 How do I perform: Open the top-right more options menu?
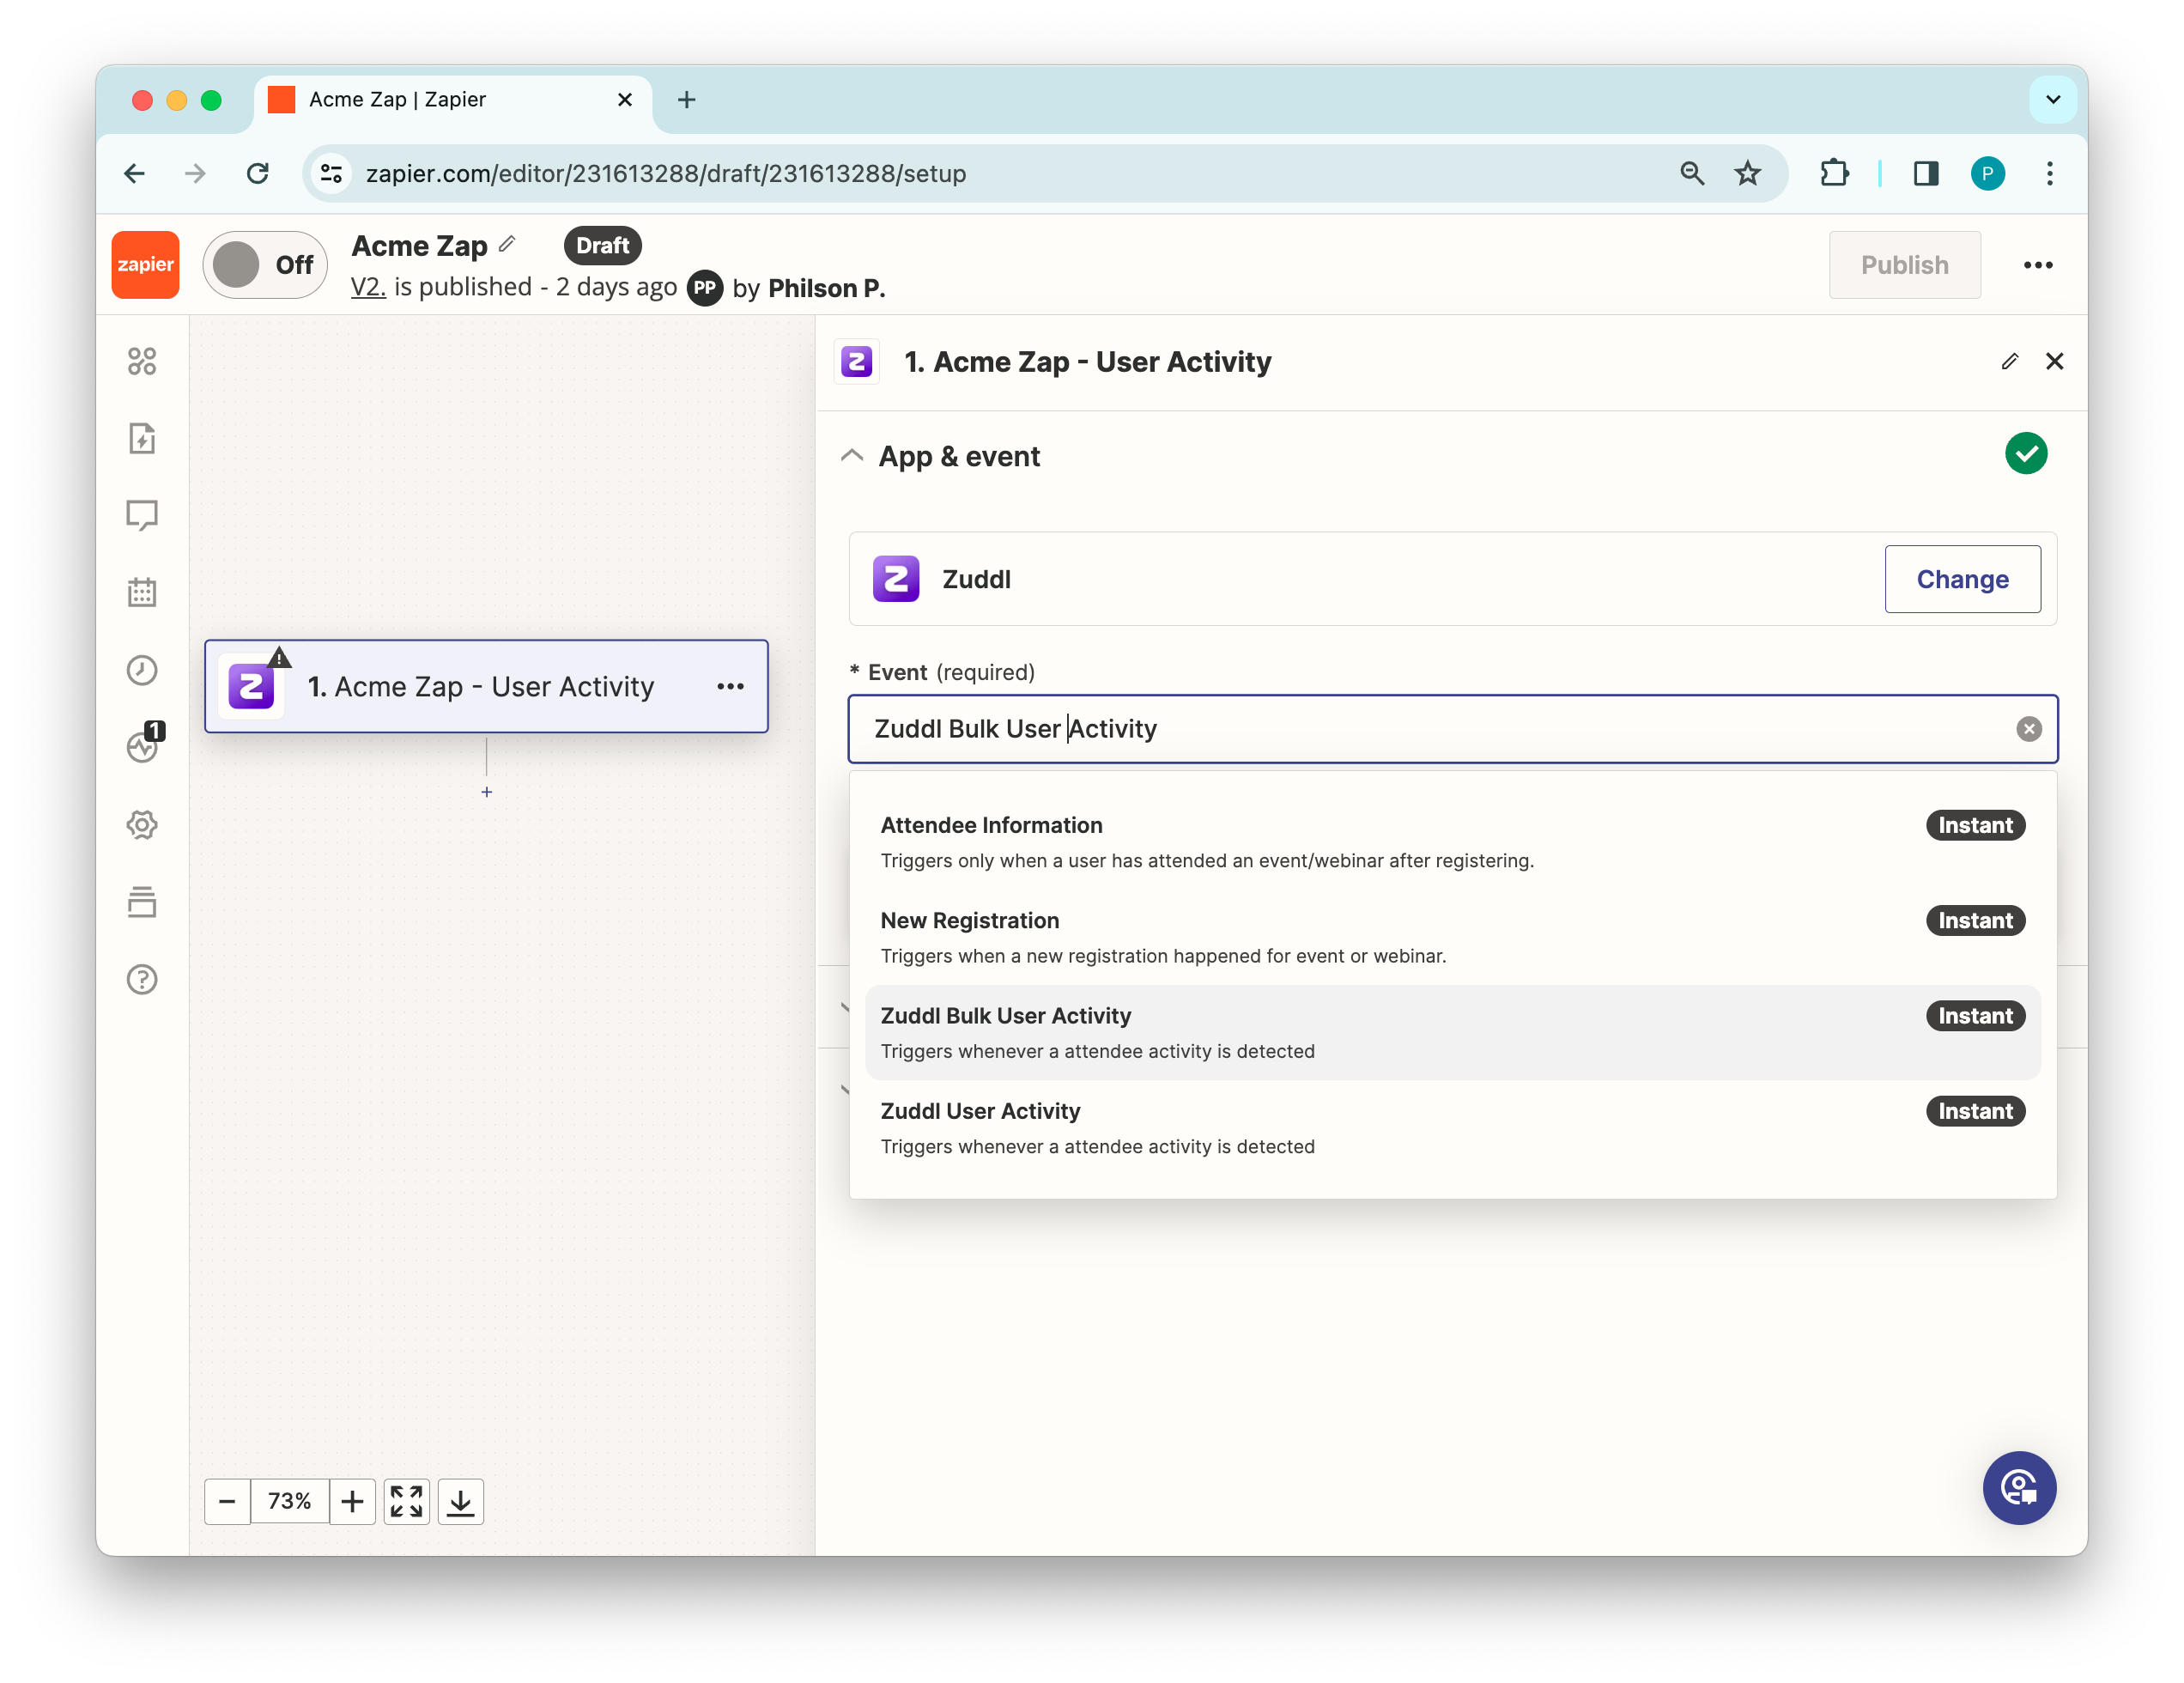click(2037, 265)
